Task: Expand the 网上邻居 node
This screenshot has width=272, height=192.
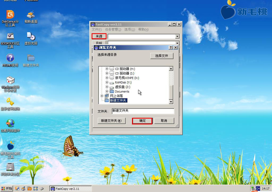Action: coord(102,96)
